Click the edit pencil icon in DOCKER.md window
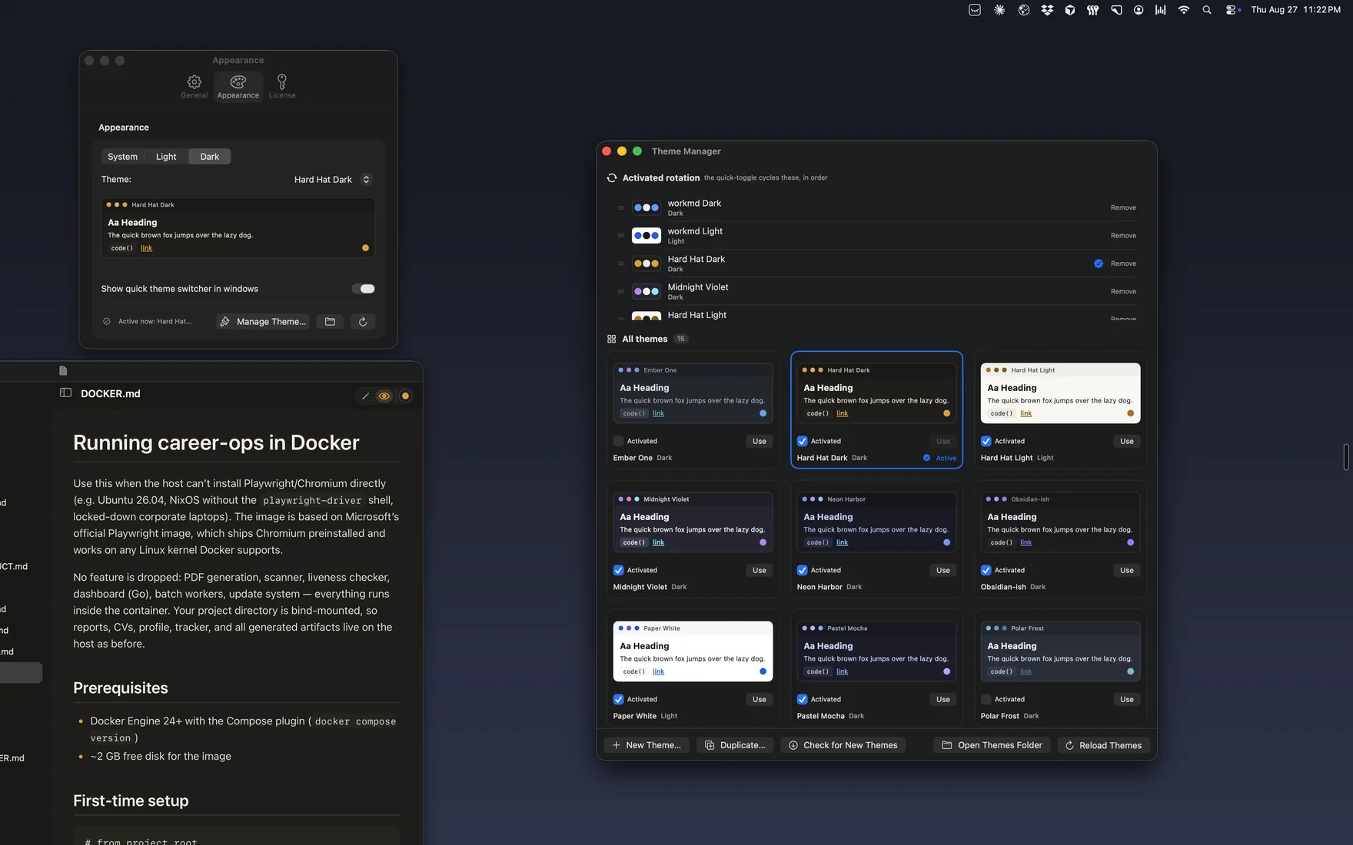Screen dimensions: 1353x845 [x=365, y=396]
